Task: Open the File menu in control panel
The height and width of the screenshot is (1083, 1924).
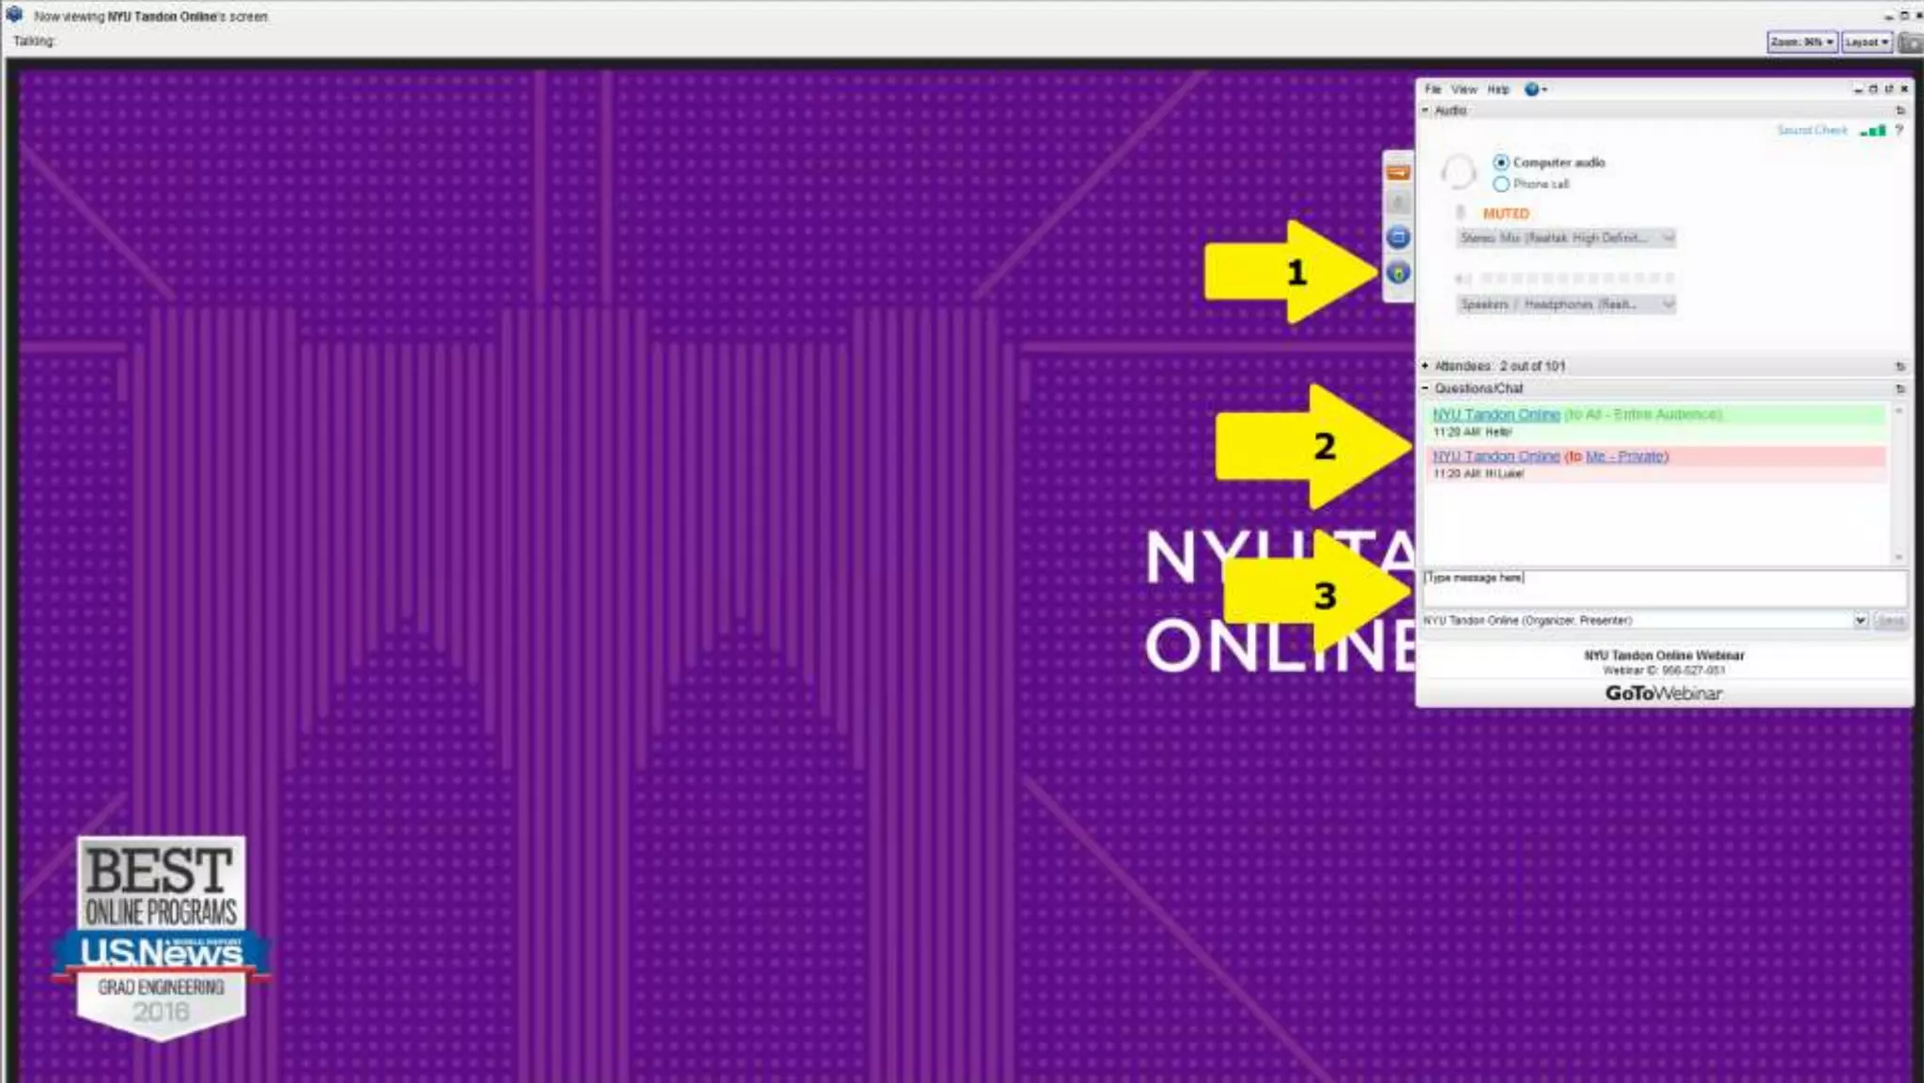Action: coord(1433,89)
